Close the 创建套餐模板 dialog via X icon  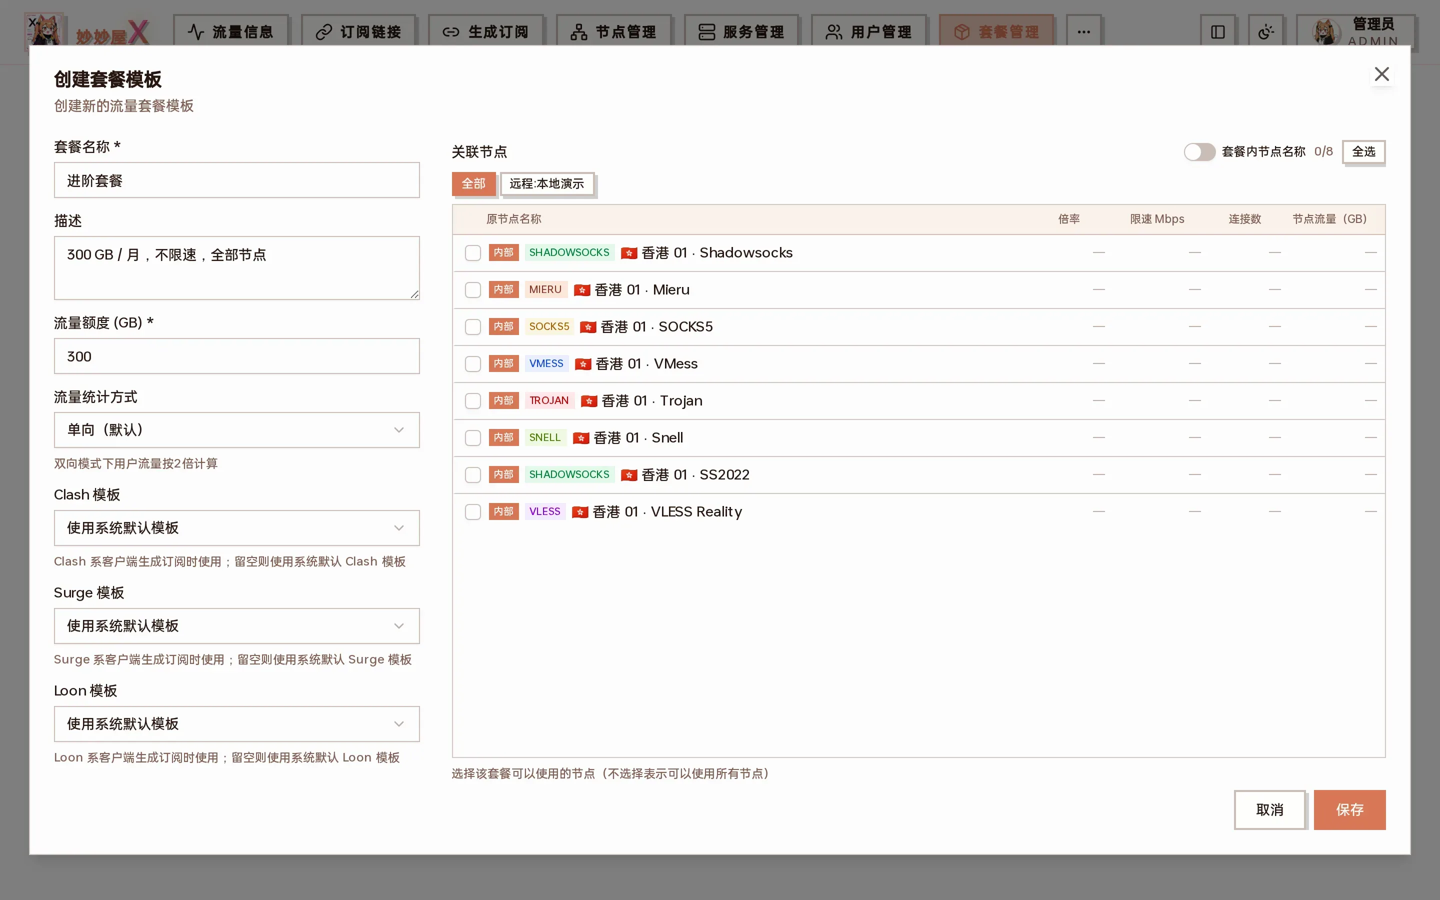click(1381, 74)
